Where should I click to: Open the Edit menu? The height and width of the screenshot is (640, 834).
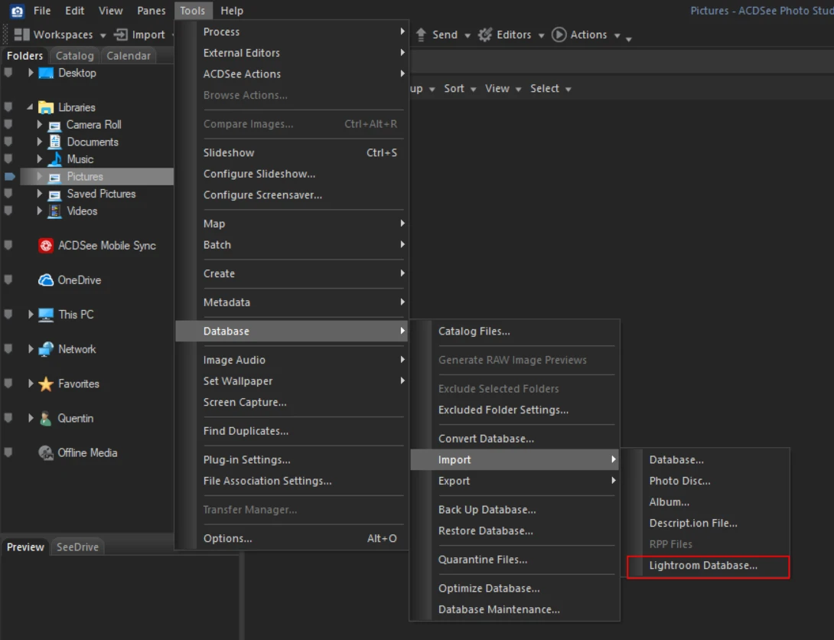coord(74,11)
